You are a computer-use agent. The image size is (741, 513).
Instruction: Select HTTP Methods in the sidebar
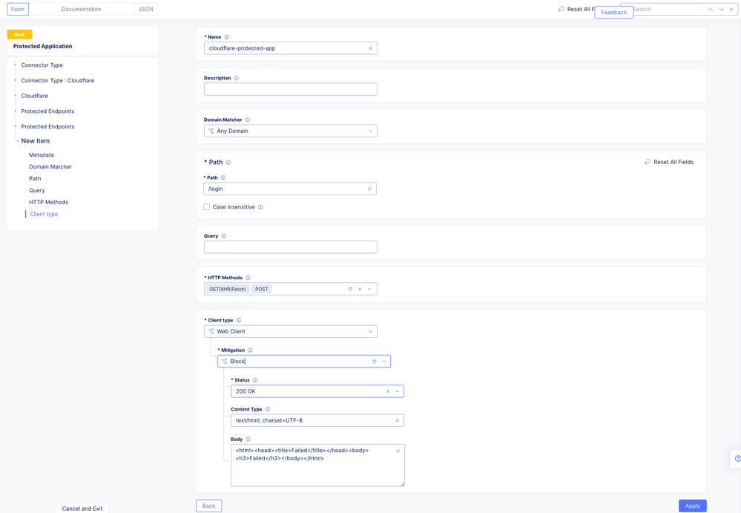48,202
